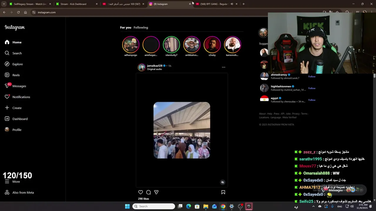Open Also from Meta menu

click(x=19, y=193)
